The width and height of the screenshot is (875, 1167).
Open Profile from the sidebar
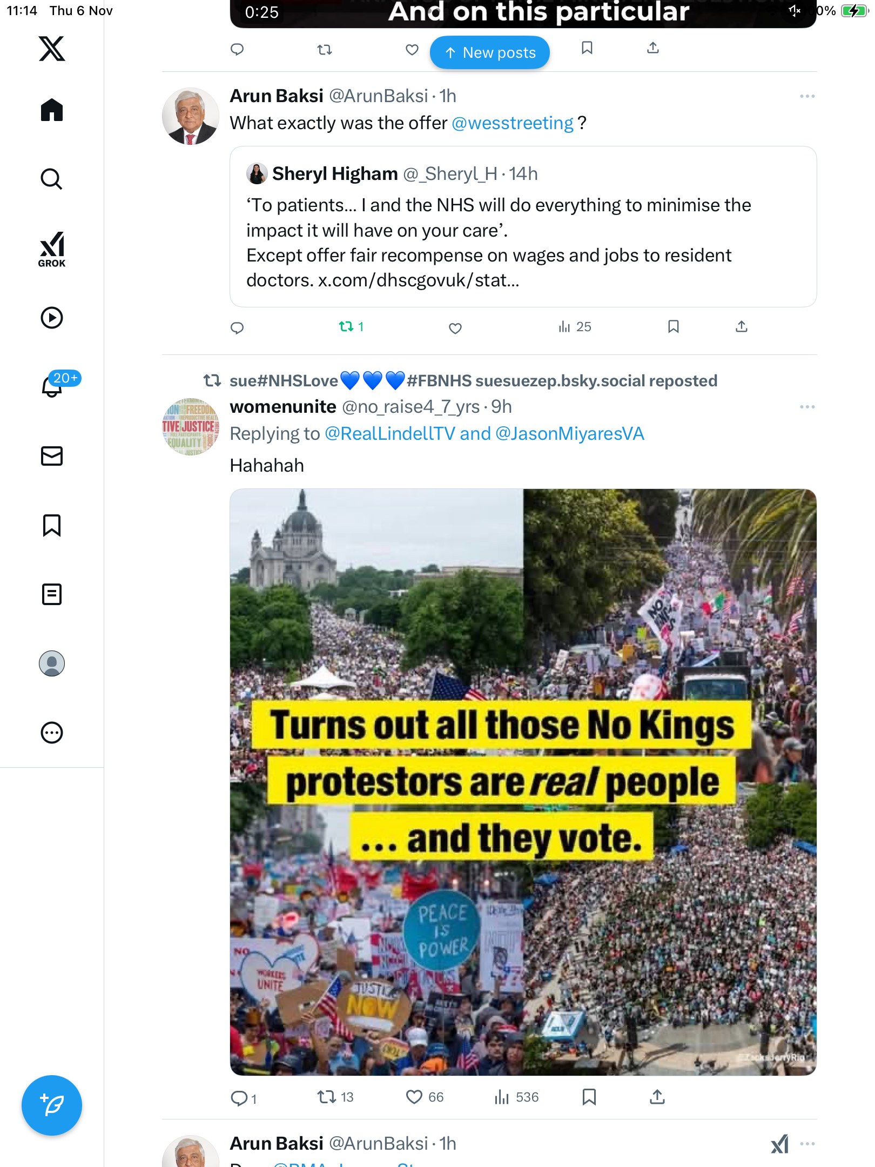(x=52, y=663)
